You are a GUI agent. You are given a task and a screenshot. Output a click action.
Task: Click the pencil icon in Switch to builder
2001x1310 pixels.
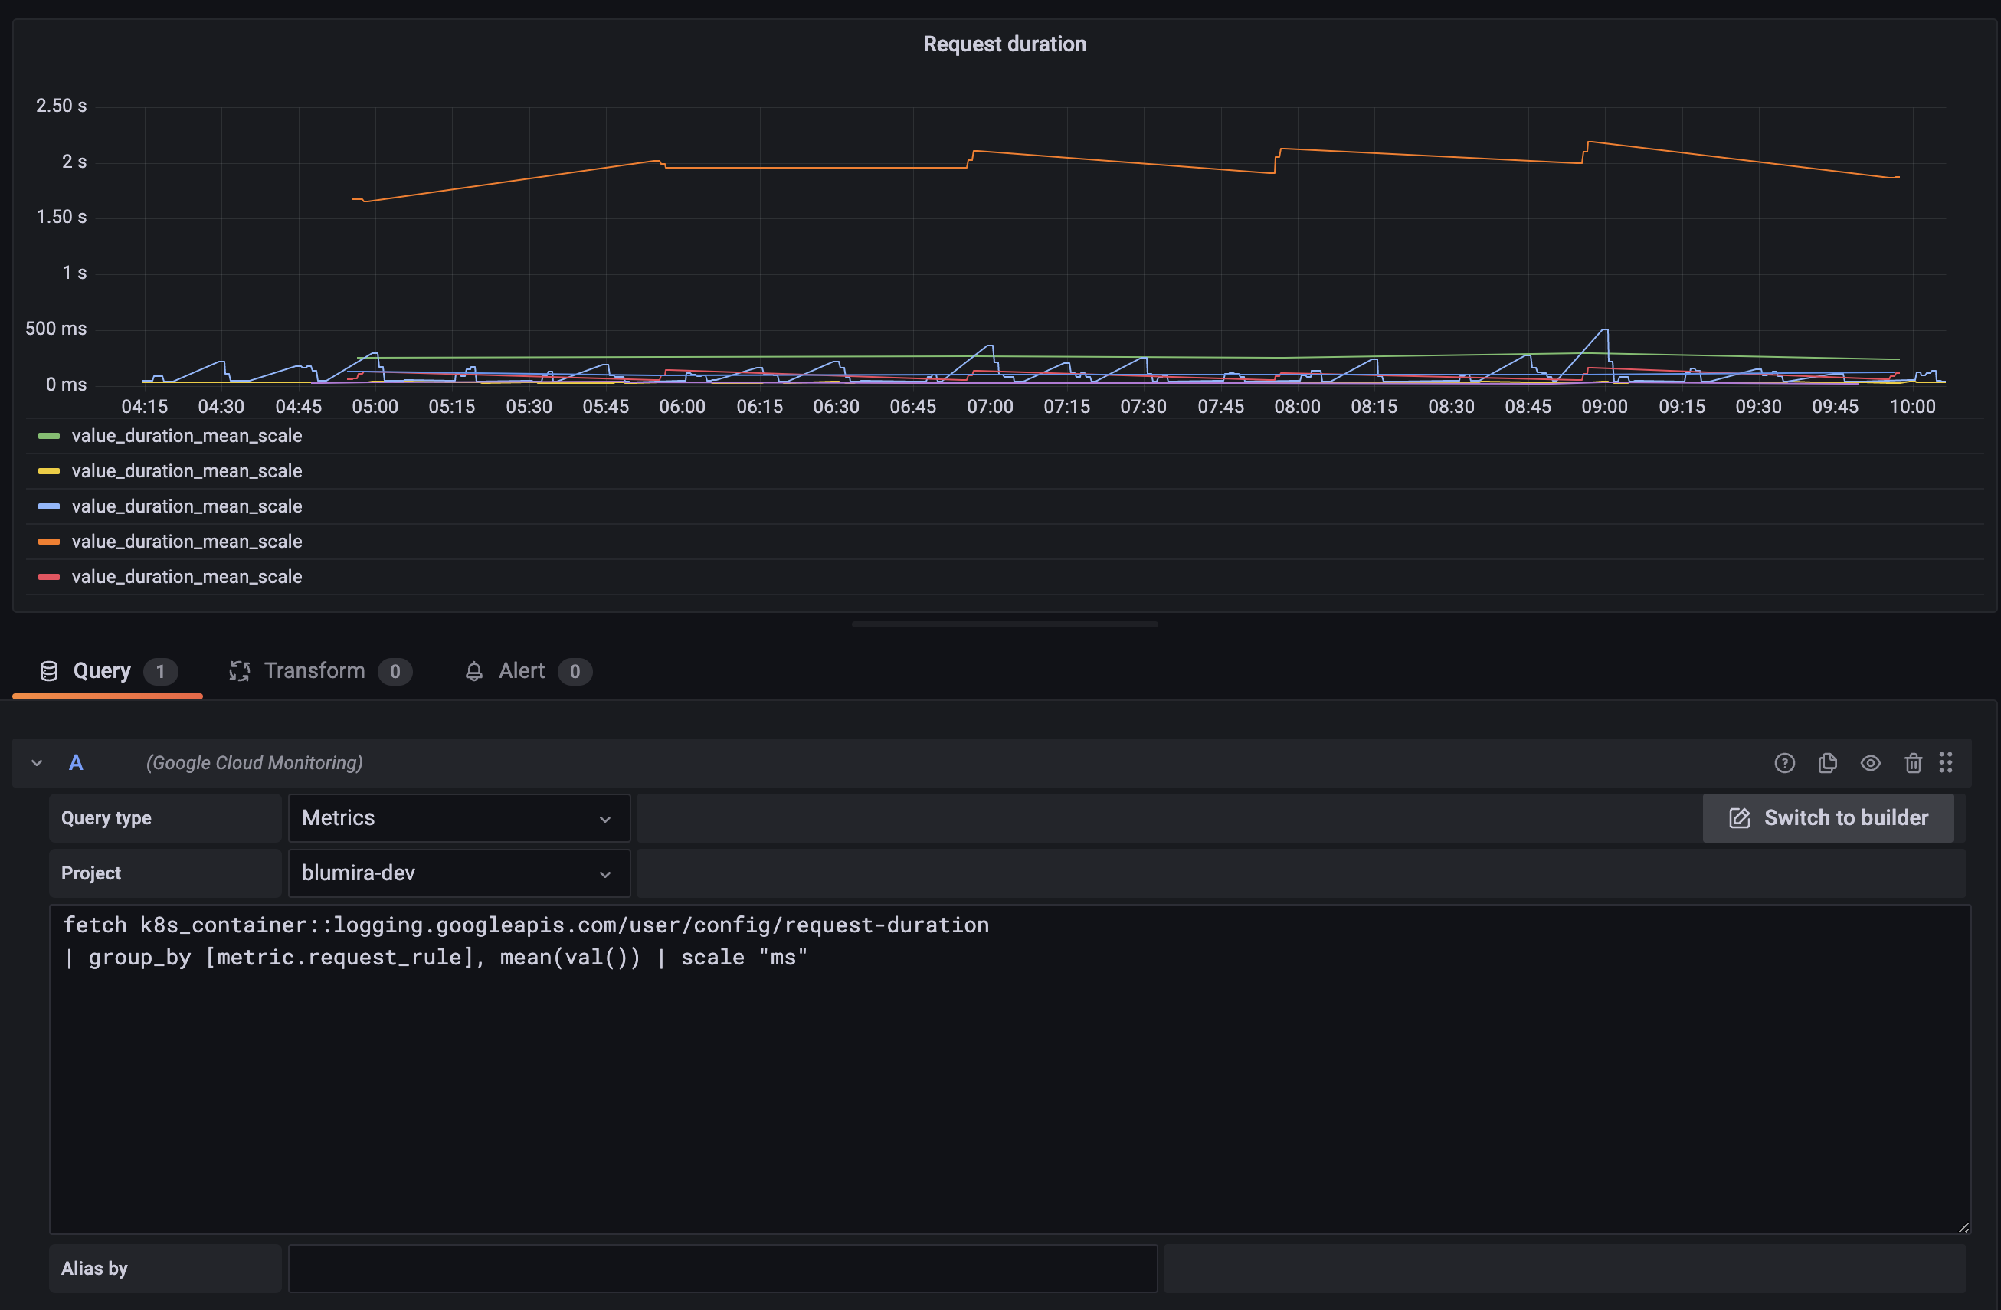(1739, 817)
